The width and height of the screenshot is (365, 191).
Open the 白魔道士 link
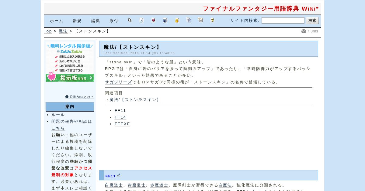[x=114, y=185]
